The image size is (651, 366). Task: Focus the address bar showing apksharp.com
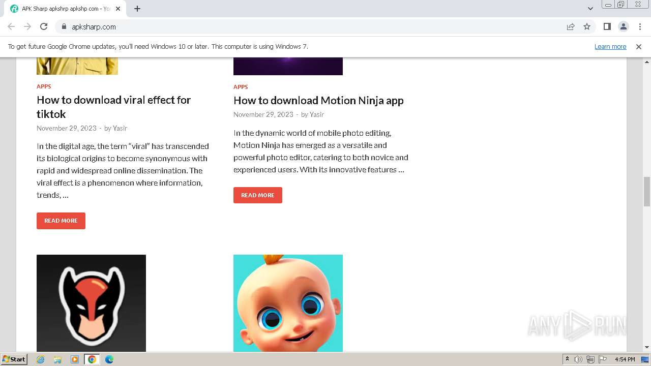coord(310,26)
